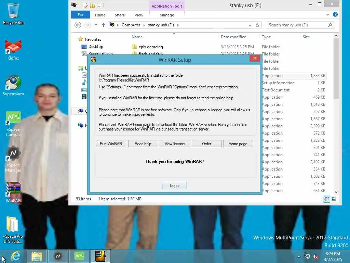
Task: Expand the breadcrumb arrow after Computer
Action: click(x=144, y=25)
